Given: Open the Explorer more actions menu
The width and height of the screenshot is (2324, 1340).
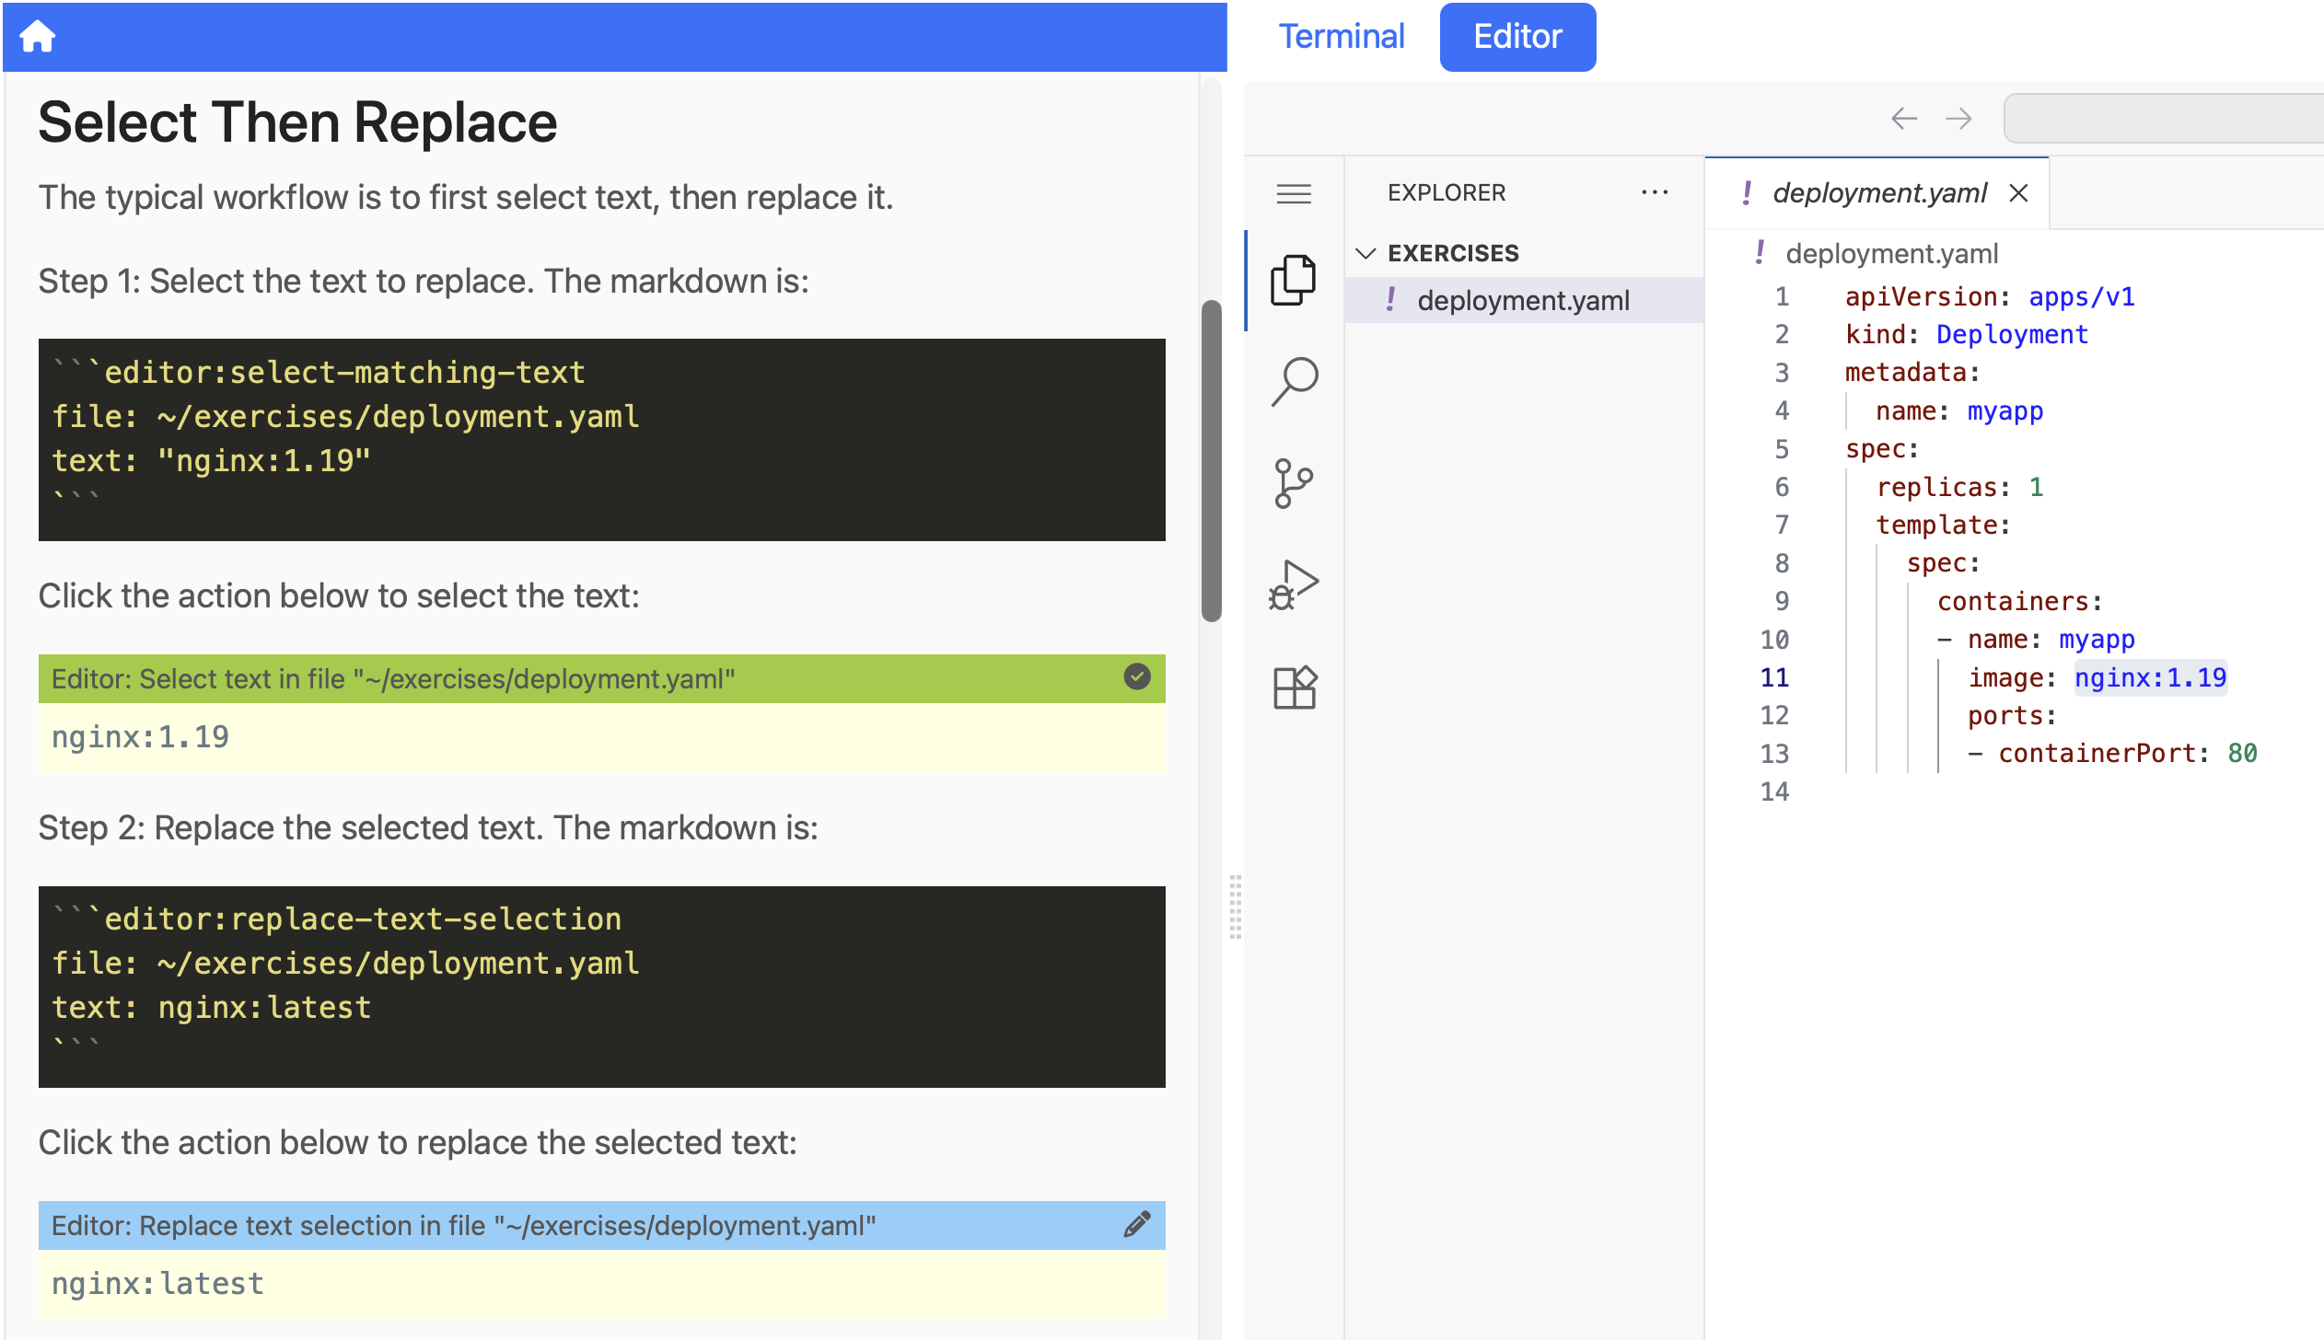Looking at the screenshot, I should point(1655,191).
